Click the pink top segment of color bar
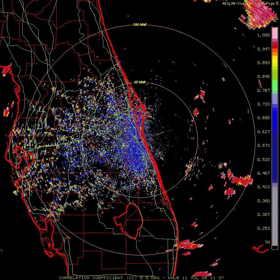280x280 pixels. coord(275,33)
